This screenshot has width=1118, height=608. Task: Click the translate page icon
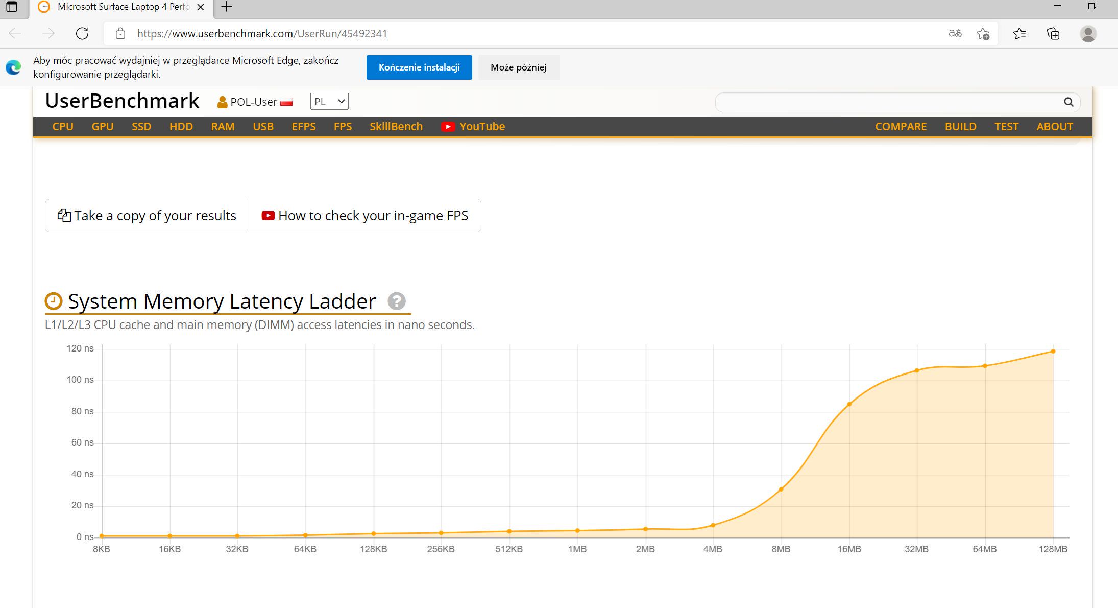[x=955, y=34]
